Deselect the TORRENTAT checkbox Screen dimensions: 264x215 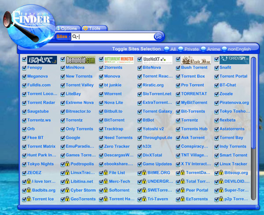178,94
